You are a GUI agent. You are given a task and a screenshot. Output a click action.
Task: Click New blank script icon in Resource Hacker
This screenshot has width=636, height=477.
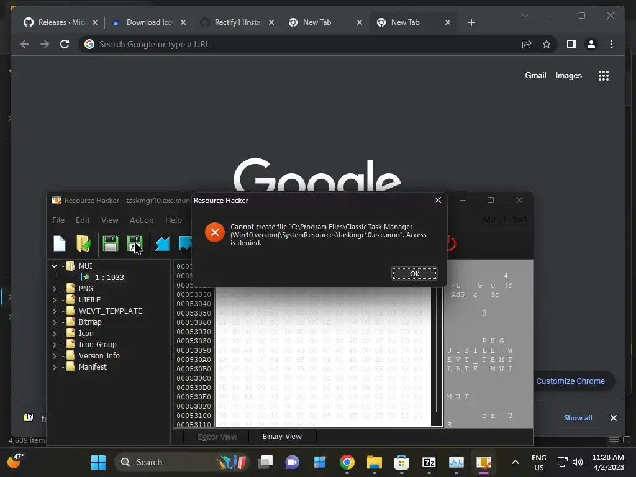(60, 243)
